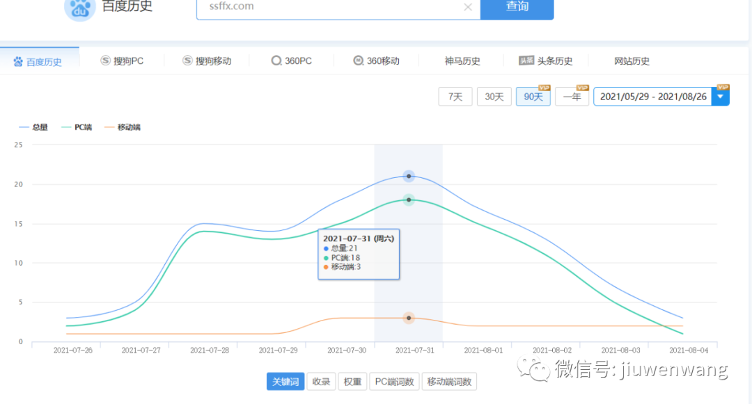Viewport: 752px width, 404px height.
Task: Click the grid icon on 百度历史 tab
Action: pyautogui.click(x=17, y=60)
